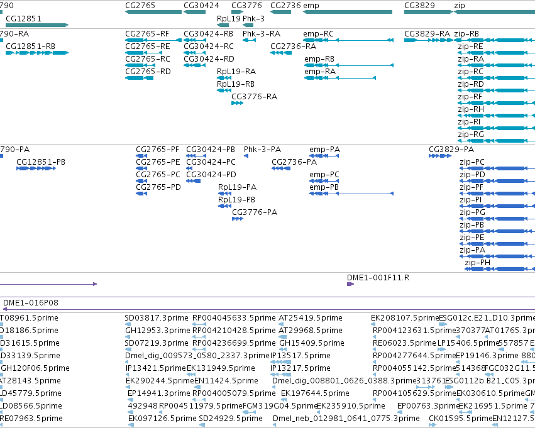Image resolution: width=535 pixels, height=428 pixels.
Task: Click the EK097126.5prime EST
Action: [162, 419]
